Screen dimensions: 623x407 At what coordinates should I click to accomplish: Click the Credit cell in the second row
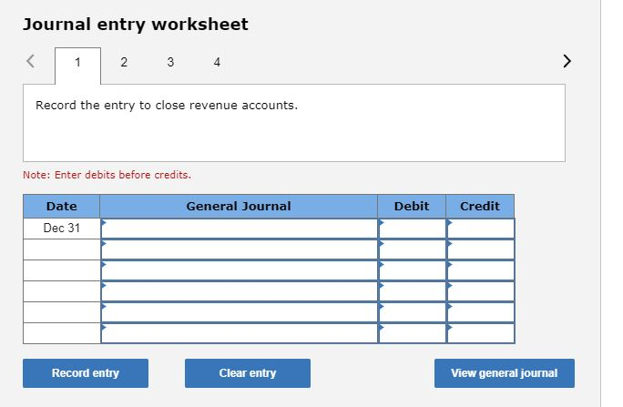click(481, 249)
